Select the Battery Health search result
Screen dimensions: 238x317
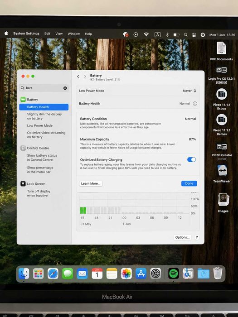pyautogui.click(x=44, y=107)
